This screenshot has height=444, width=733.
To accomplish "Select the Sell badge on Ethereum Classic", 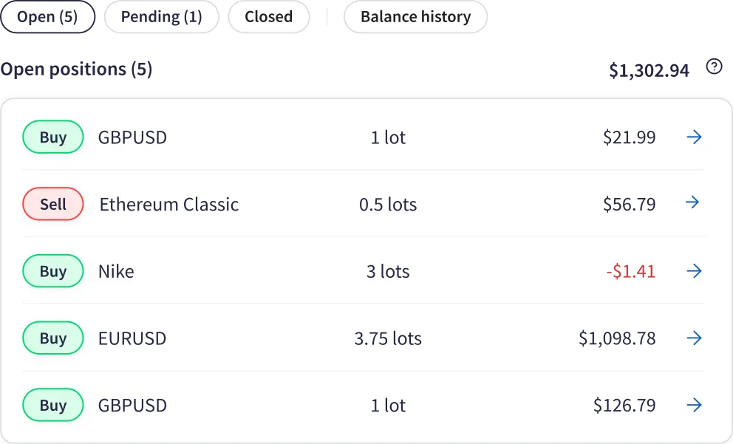I will point(52,204).
